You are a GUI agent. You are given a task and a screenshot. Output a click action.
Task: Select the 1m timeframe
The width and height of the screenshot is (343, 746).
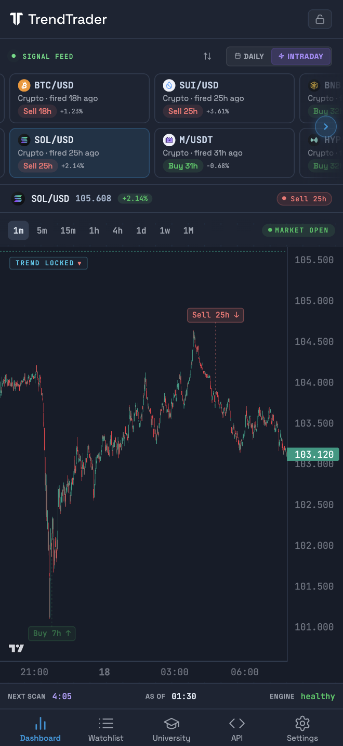pyautogui.click(x=18, y=230)
